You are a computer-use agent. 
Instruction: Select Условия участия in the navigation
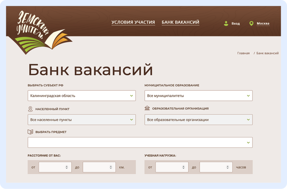tap(133, 22)
